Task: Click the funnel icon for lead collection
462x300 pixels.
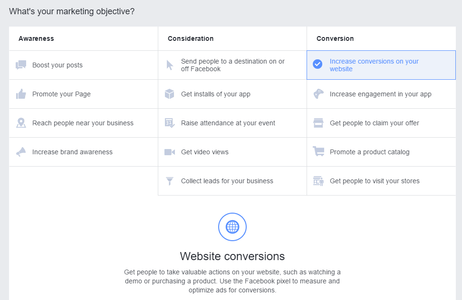Action: [169, 181]
